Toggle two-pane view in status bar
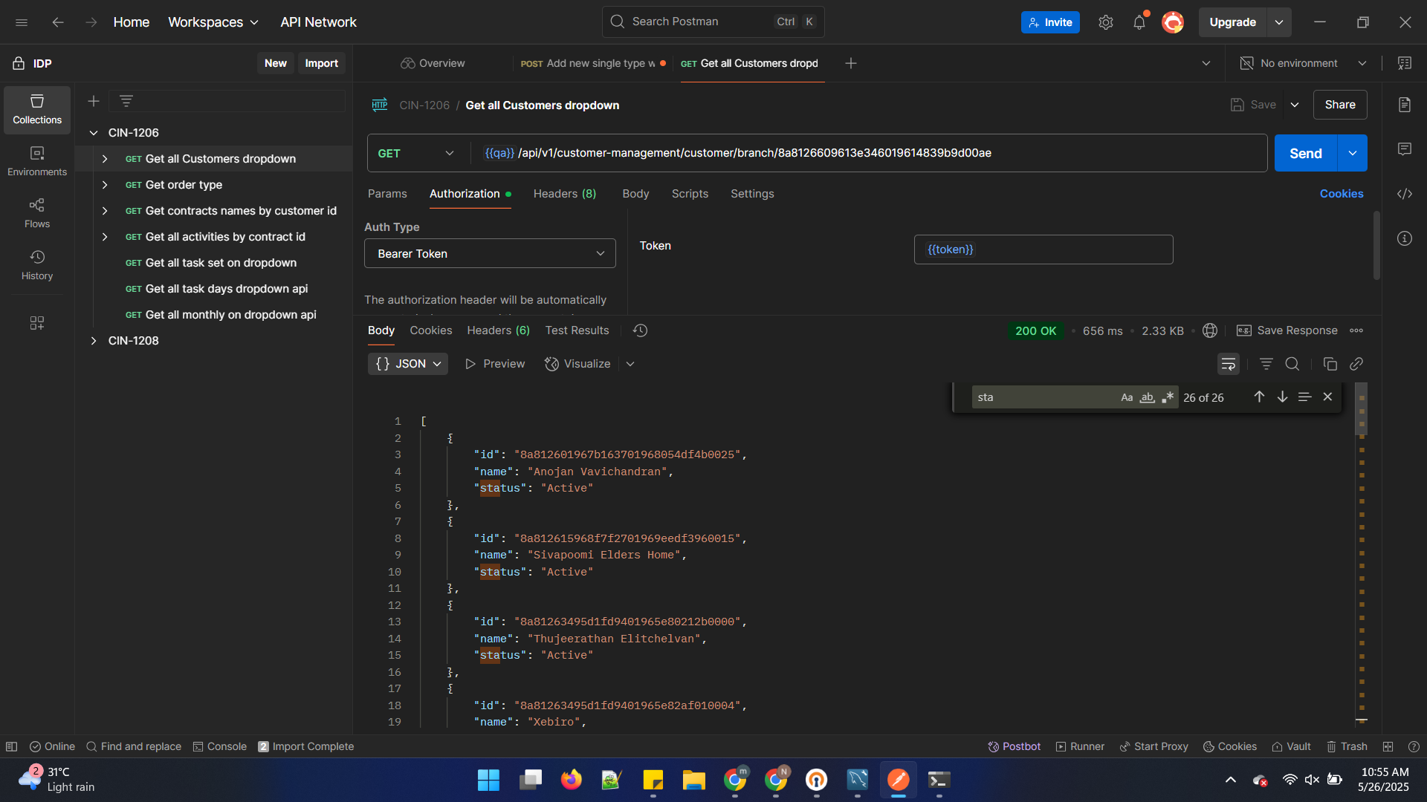The width and height of the screenshot is (1427, 802). (1388, 746)
